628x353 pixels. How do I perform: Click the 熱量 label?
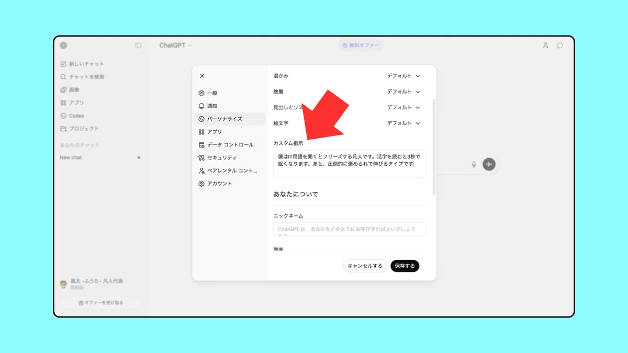tap(278, 92)
